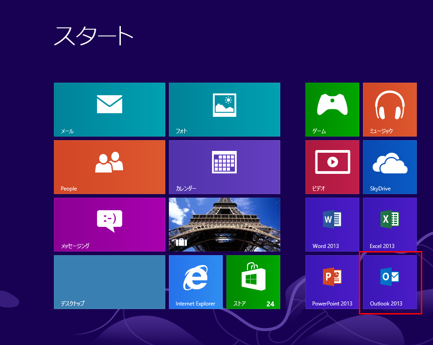Open the ストア store tile
Screen dimensions: 433x345
click(253, 282)
